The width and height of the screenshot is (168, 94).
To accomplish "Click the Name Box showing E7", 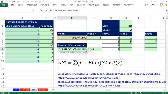I will (17, 10).
